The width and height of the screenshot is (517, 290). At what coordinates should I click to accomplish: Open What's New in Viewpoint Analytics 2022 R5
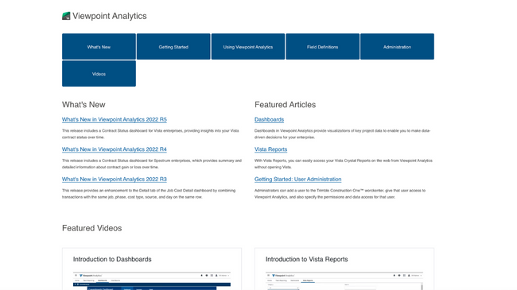tap(115, 120)
